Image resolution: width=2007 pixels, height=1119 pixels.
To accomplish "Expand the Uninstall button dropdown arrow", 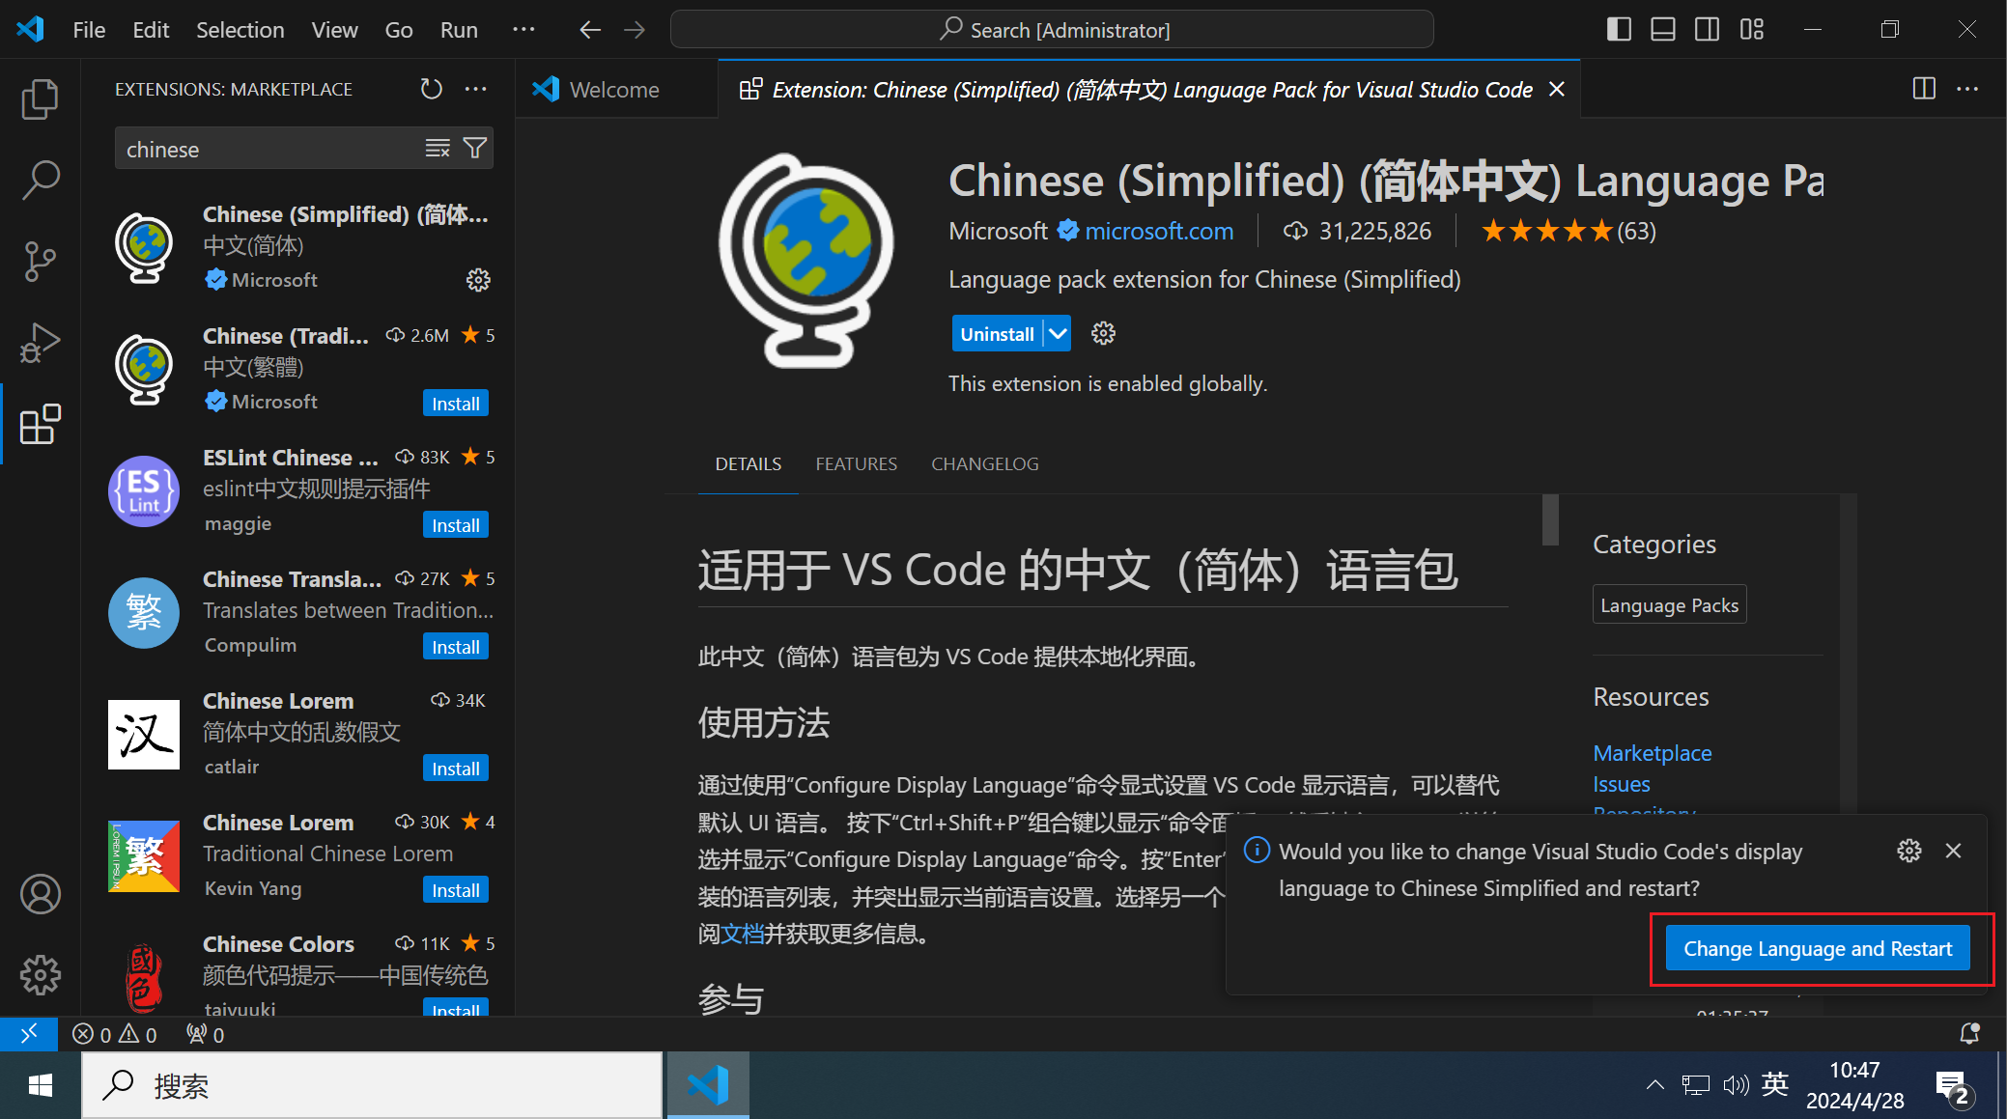I will [x=1059, y=334].
